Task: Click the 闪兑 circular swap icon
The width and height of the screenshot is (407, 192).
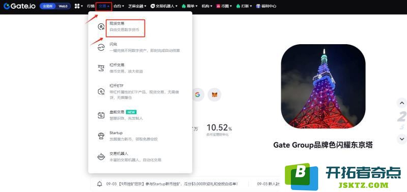Action: tap(101, 47)
